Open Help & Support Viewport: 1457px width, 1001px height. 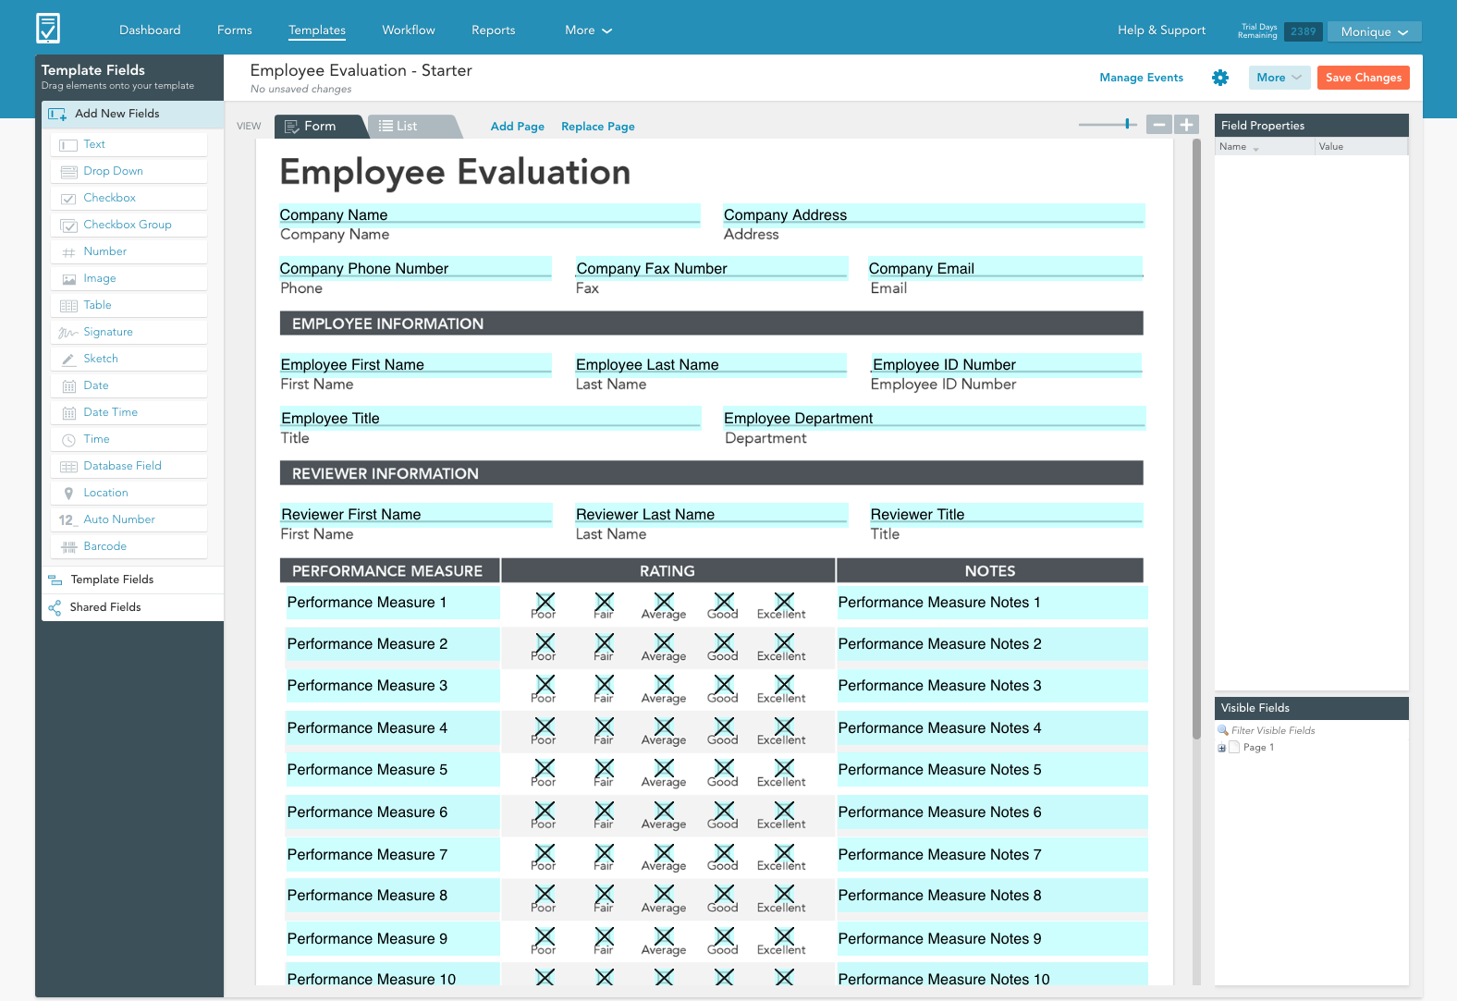click(x=1162, y=31)
